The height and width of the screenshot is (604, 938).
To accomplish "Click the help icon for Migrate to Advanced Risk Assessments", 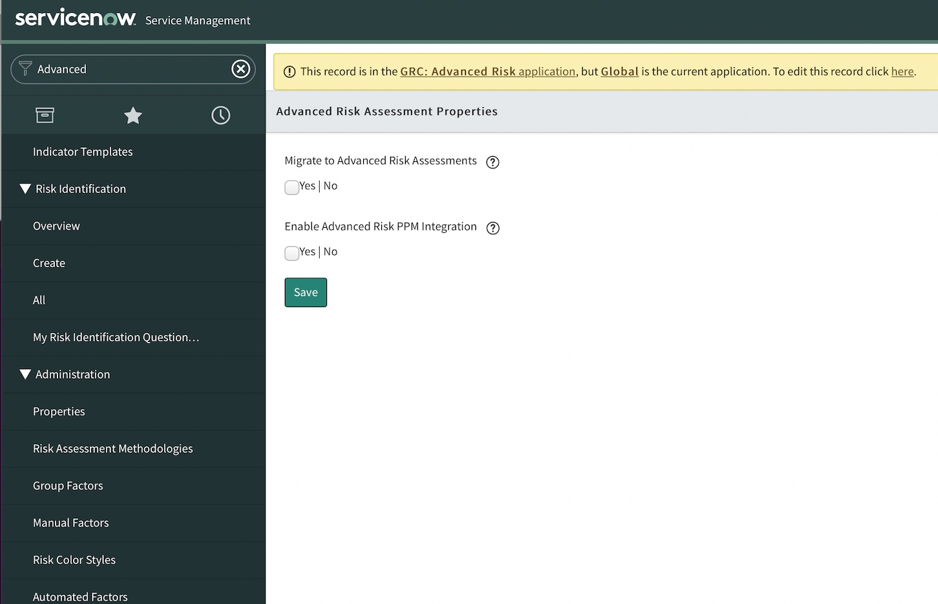I will pyautogui.click(x=492, y=162).
